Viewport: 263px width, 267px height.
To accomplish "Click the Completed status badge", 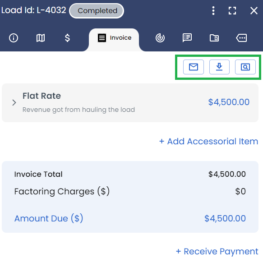I will [97, 11].
